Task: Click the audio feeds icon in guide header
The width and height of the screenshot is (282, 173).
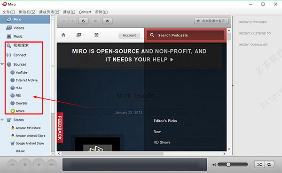Action: (96, 35)
